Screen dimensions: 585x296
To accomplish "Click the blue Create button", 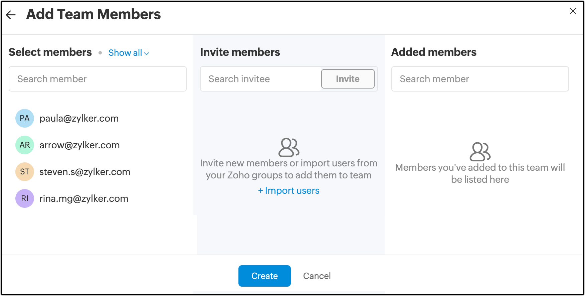I will [264, 276].
